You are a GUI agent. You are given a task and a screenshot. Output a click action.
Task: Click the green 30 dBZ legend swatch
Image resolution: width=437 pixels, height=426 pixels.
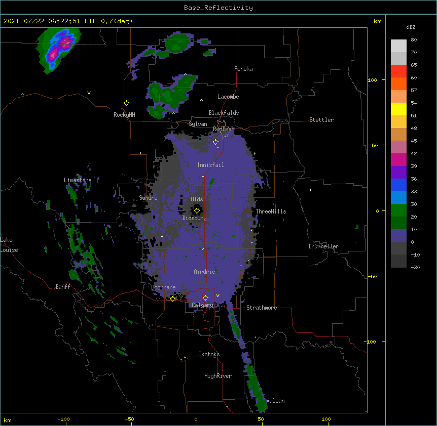[398, 210]
